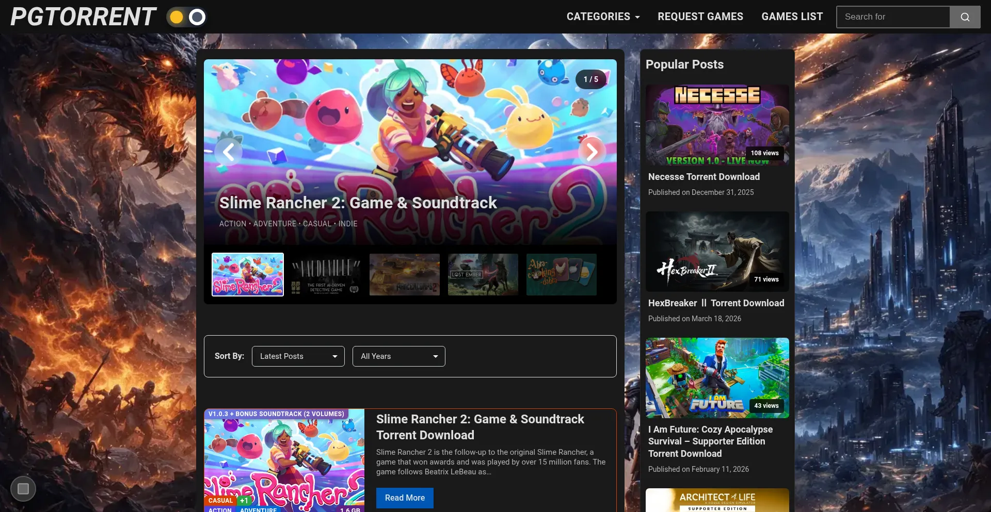Image resolution: width=991 pixels, height=512 pixels.
Task: Click the magnifier search button
Action: click(965, 17)
